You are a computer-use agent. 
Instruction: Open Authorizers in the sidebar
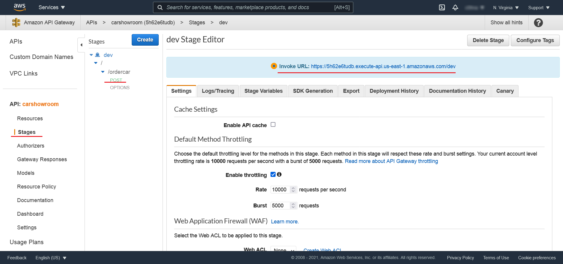(x=31, y=146)
